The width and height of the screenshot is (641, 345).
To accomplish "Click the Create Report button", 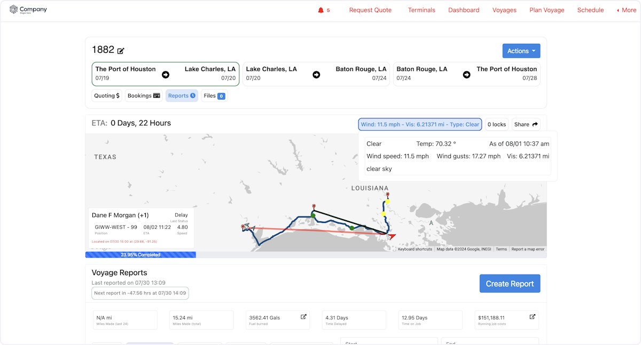I will click(x=510, y=284).
